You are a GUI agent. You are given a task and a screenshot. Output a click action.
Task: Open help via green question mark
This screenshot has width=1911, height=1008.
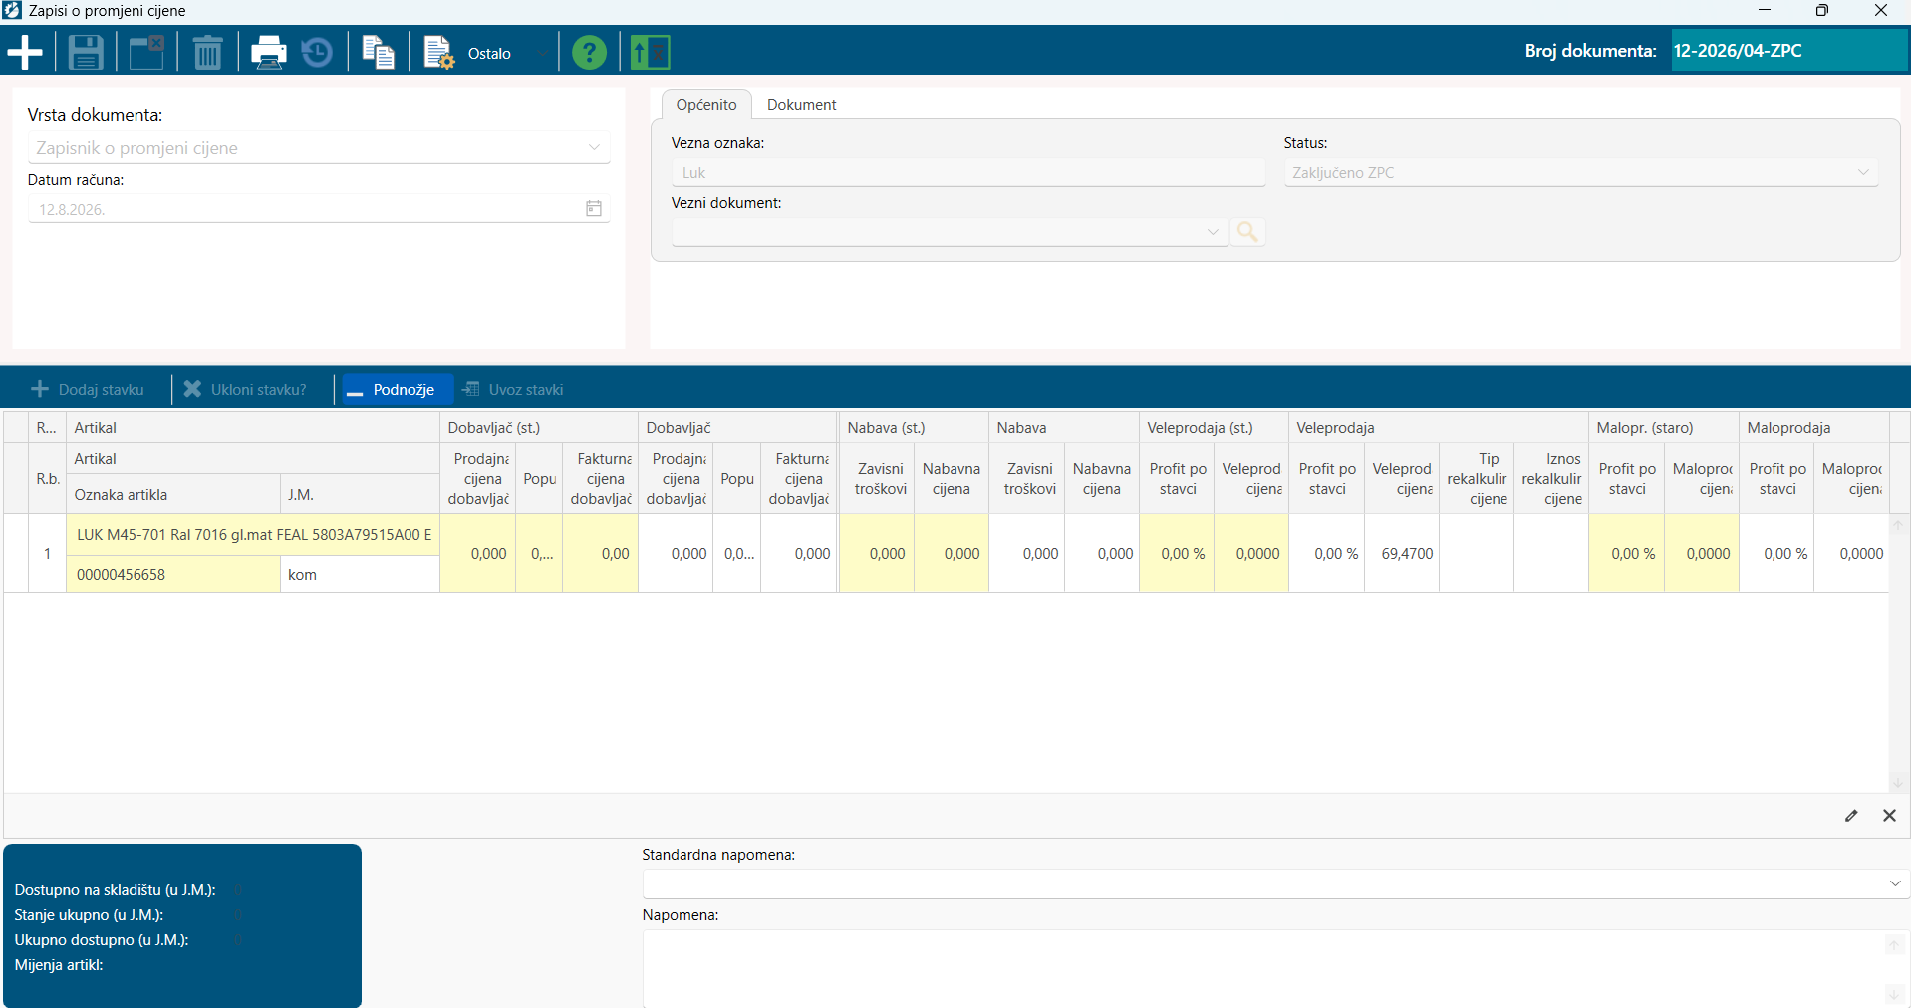click(x=589, y=52)
